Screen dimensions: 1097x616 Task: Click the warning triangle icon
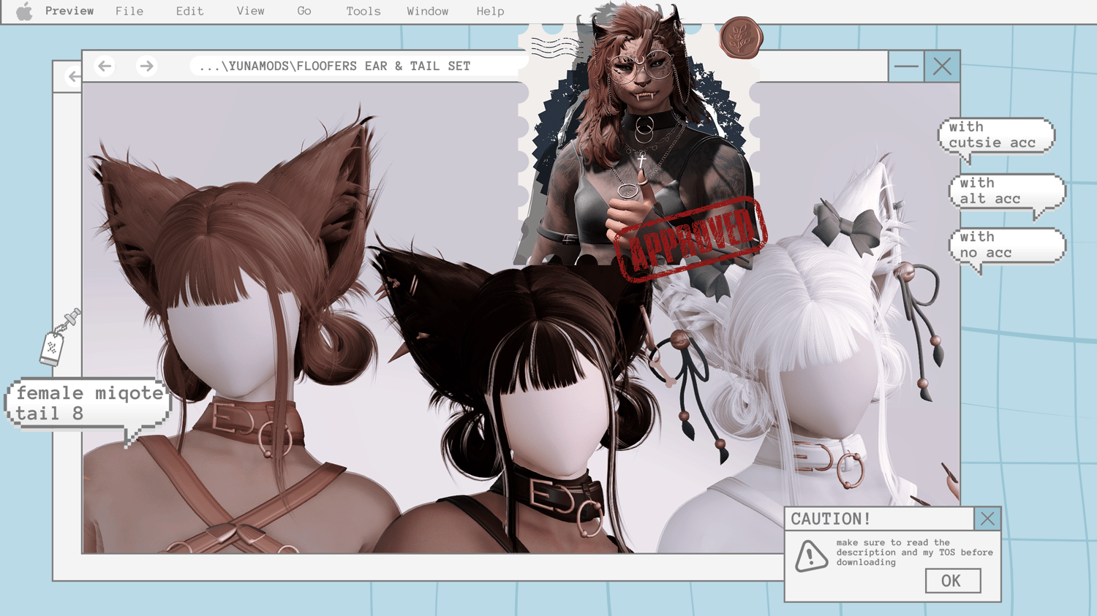click(x=812, y=556)
